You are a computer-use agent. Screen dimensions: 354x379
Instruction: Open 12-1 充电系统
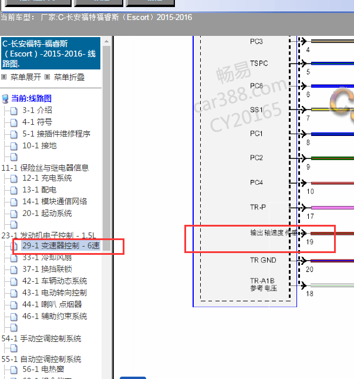click(47, 178)
